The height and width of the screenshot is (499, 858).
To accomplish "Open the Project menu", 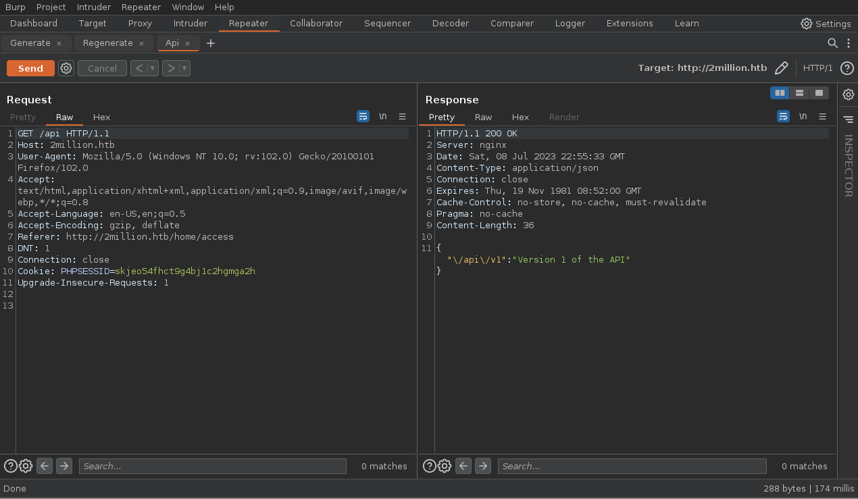I will pos(51,7).
